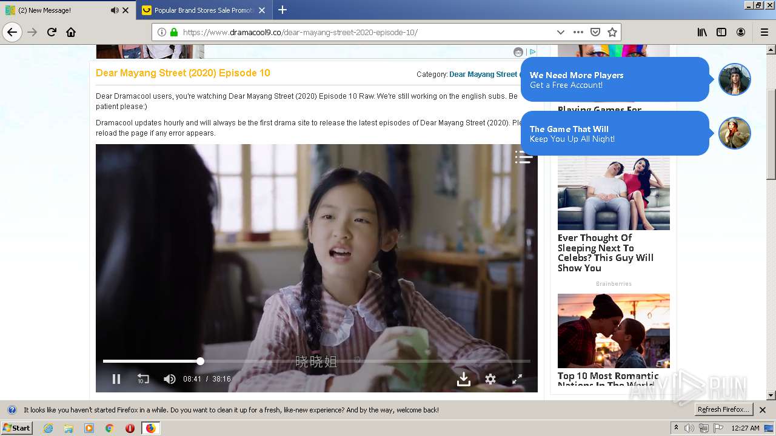Enter video fullscreen mode
Screen dimensions: 776x436
click(517, 379)
